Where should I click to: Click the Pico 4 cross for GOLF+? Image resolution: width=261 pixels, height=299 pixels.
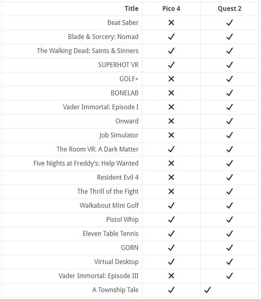click(x=171, y=79)
